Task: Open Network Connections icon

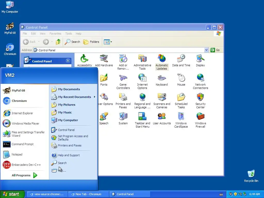Action: pos(200,81)
